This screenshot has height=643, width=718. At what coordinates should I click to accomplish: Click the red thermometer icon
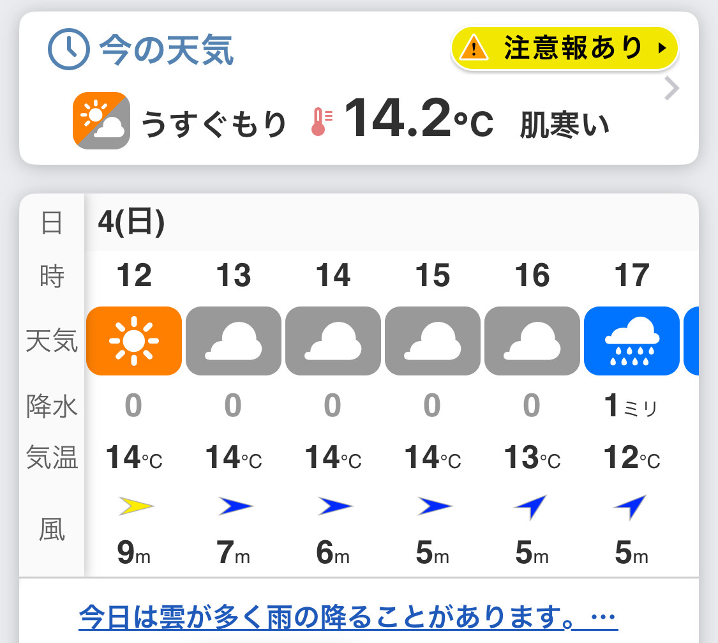[x=322, y=122]
